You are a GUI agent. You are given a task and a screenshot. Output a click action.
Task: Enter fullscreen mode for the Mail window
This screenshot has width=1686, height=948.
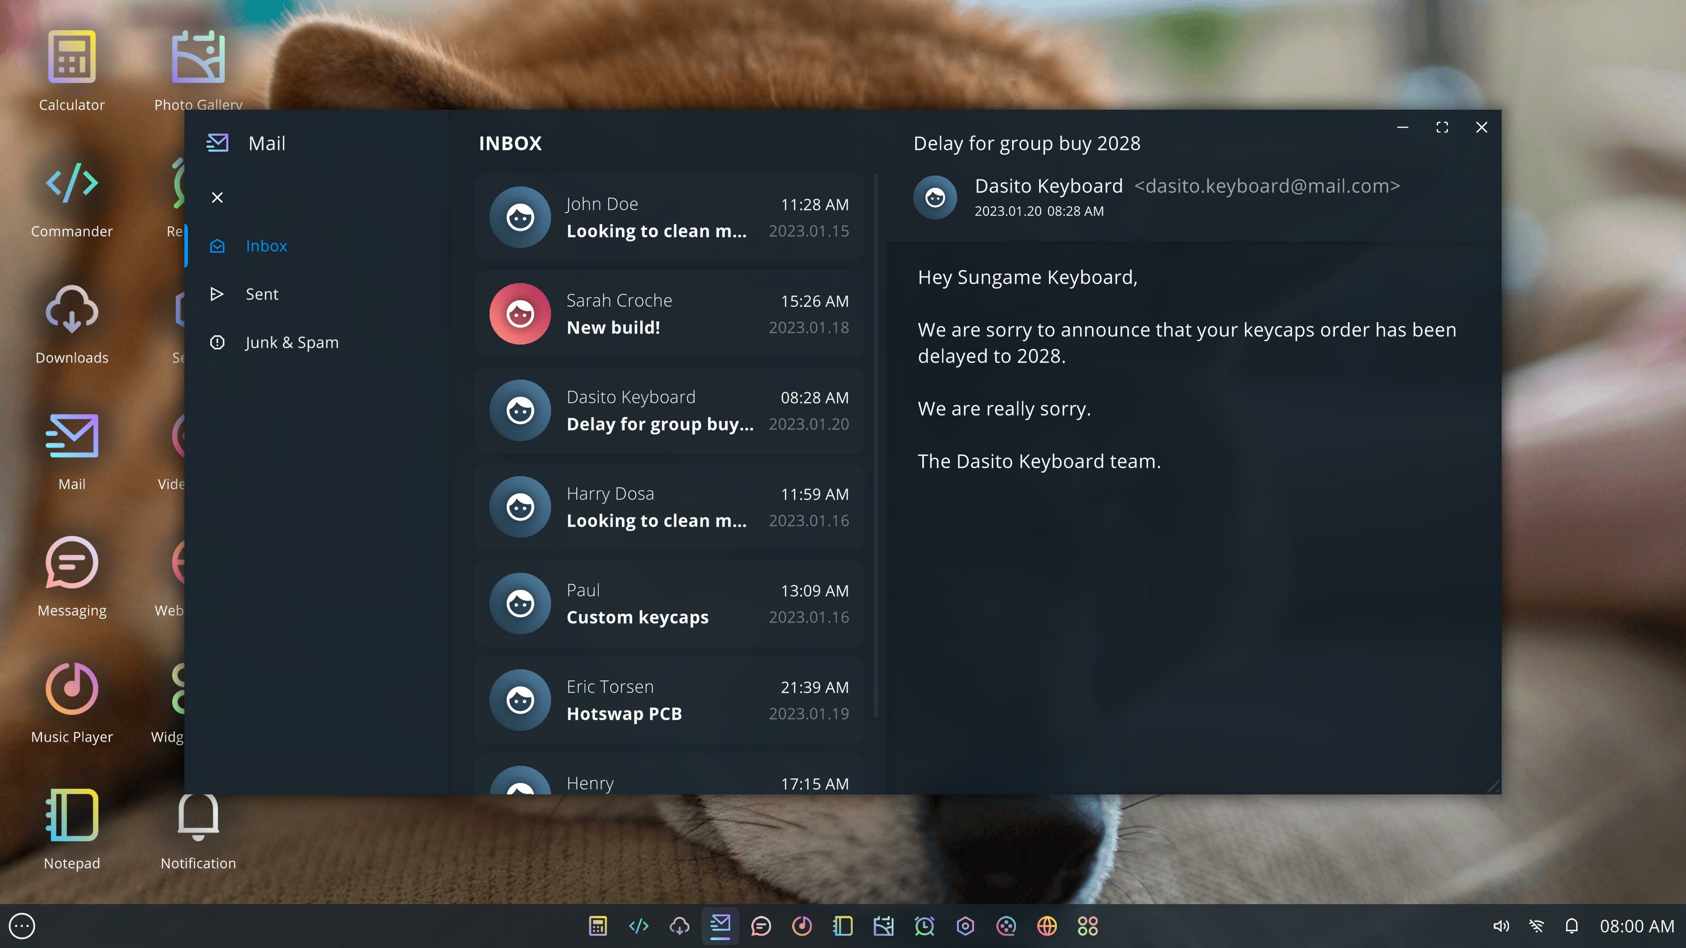[1442, 127]
